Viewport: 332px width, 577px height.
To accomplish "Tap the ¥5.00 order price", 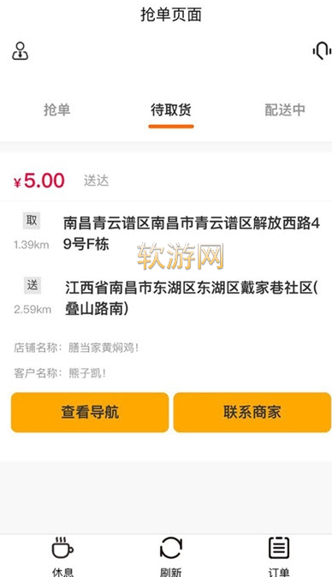I will [39, 181].
